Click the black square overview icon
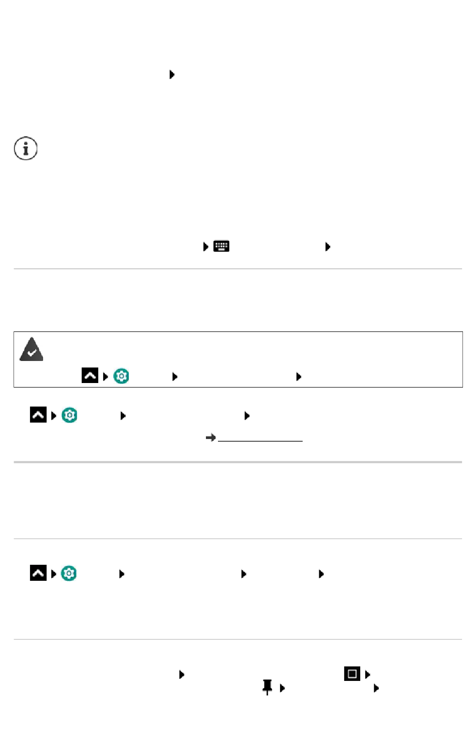This screenshot has width=476, height=733. [x=352, y=674]
